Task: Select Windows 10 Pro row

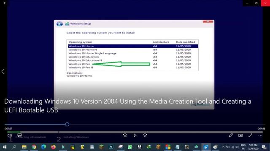Action: click(133, 64)
